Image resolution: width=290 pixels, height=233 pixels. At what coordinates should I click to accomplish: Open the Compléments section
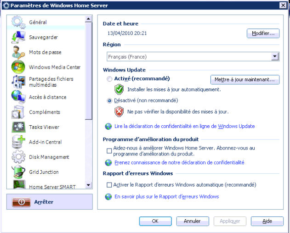click(x=46, y=112)
